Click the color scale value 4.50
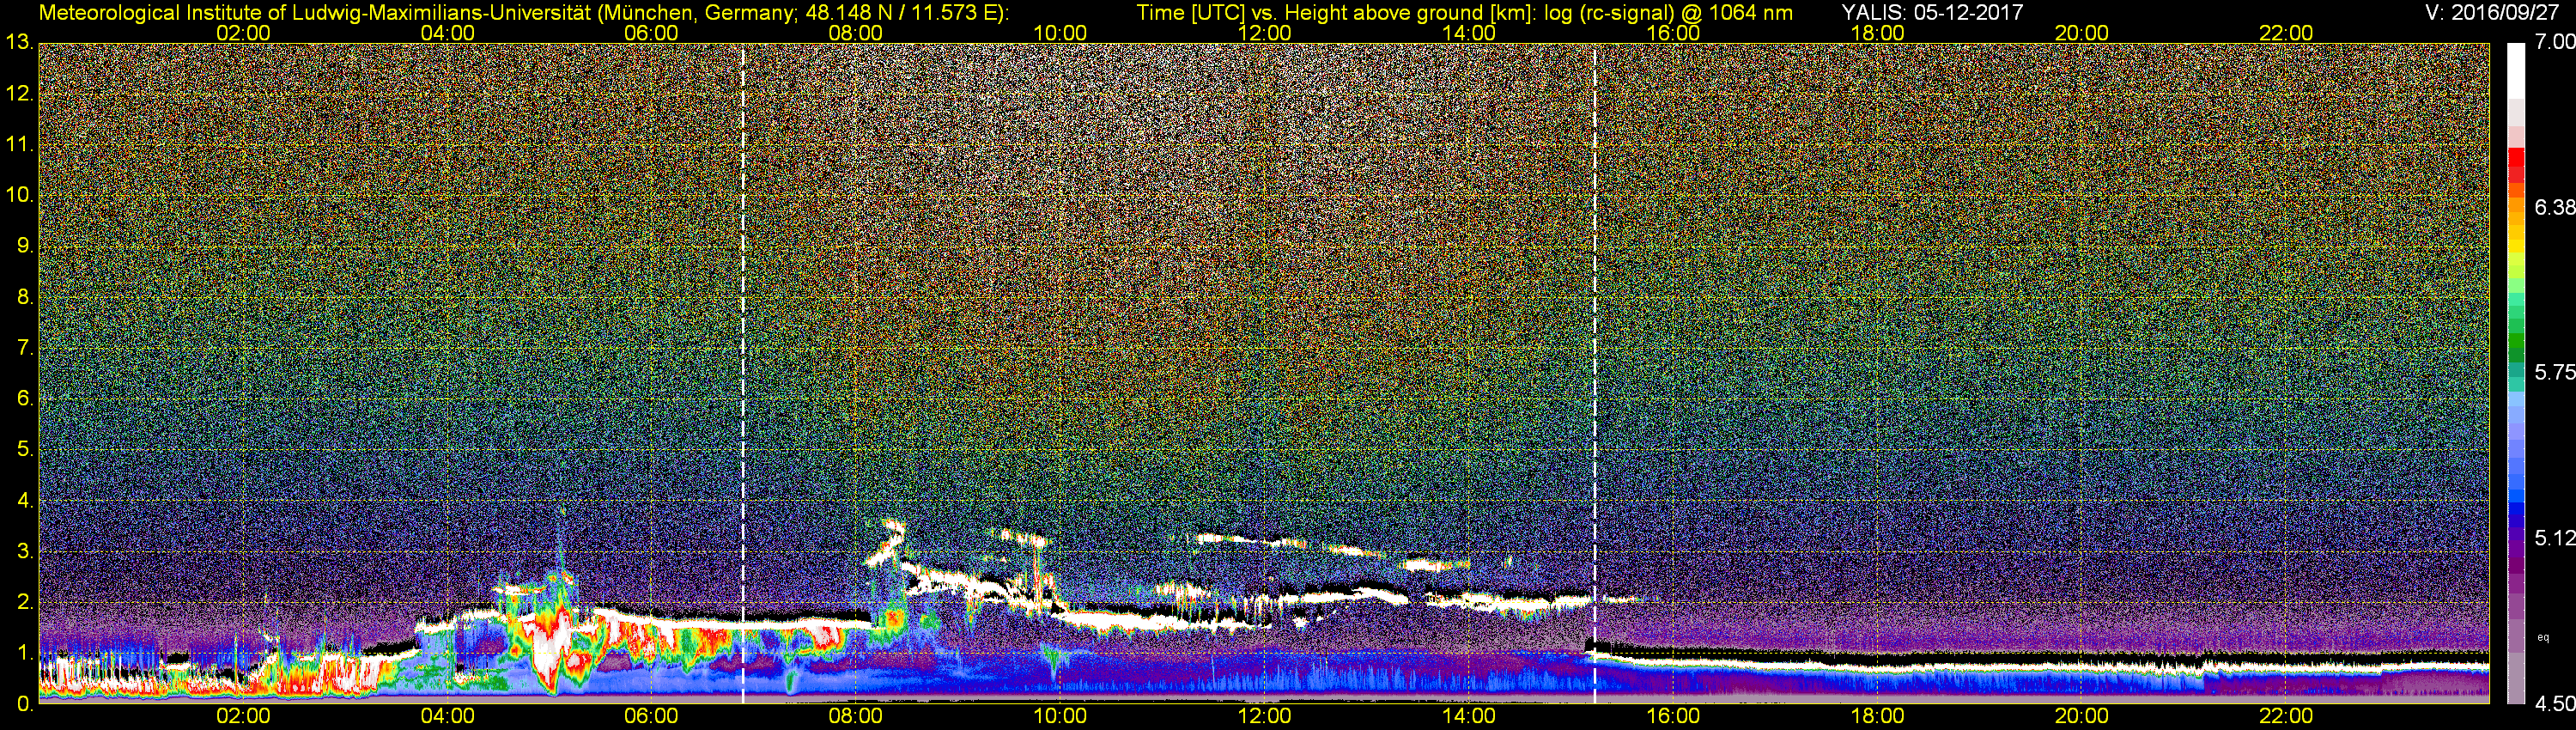The height and width of the screenshot is (730, 2576). tap(2554, 704)
